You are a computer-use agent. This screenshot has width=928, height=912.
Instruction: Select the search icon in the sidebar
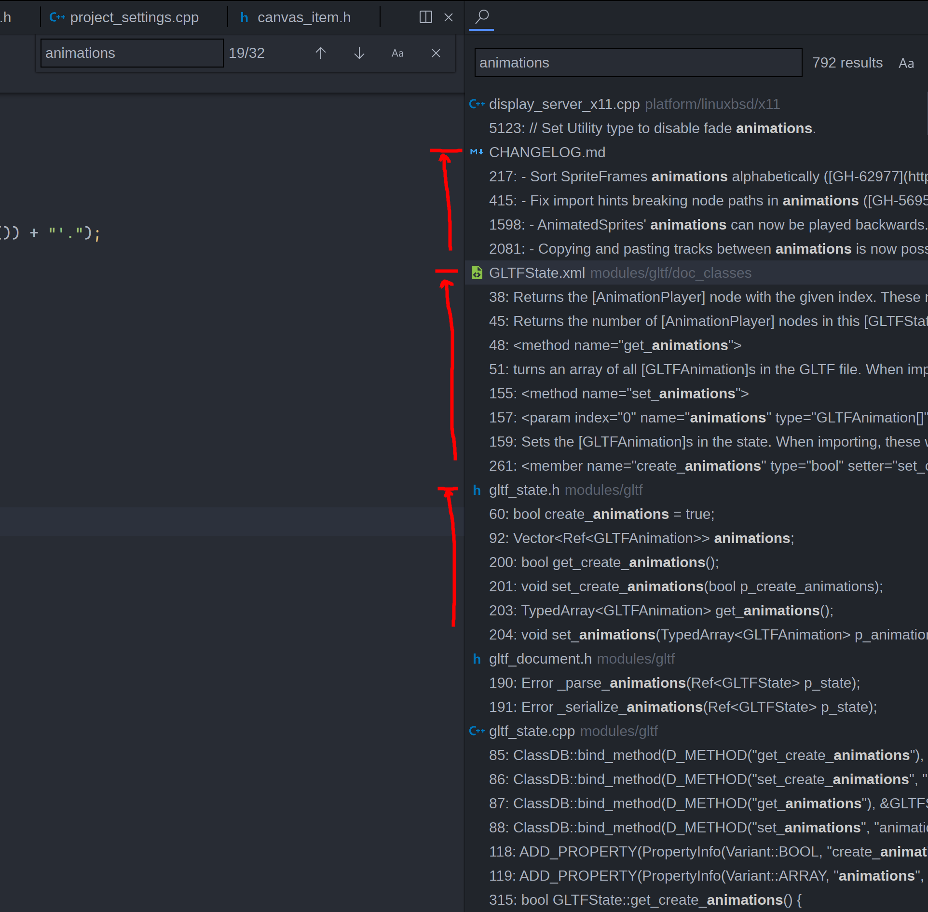pyautogui.click(x=481, y=17)
